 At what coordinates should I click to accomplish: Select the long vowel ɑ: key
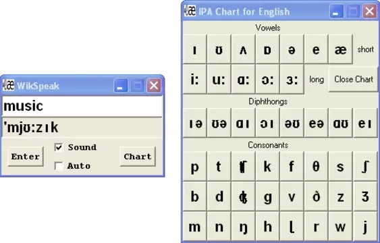click(x=243, y=79)
